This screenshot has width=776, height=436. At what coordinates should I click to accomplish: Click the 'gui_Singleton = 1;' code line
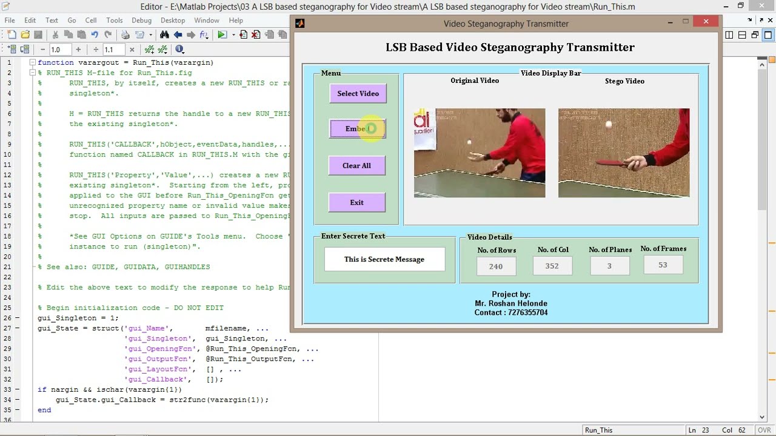point(78,318)
